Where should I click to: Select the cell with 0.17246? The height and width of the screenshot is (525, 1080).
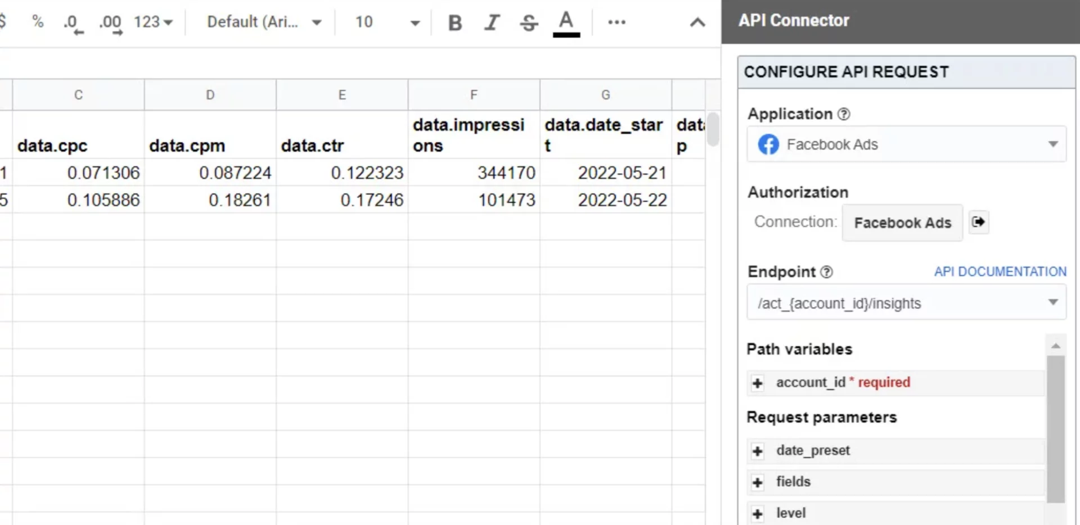(342, 200)
